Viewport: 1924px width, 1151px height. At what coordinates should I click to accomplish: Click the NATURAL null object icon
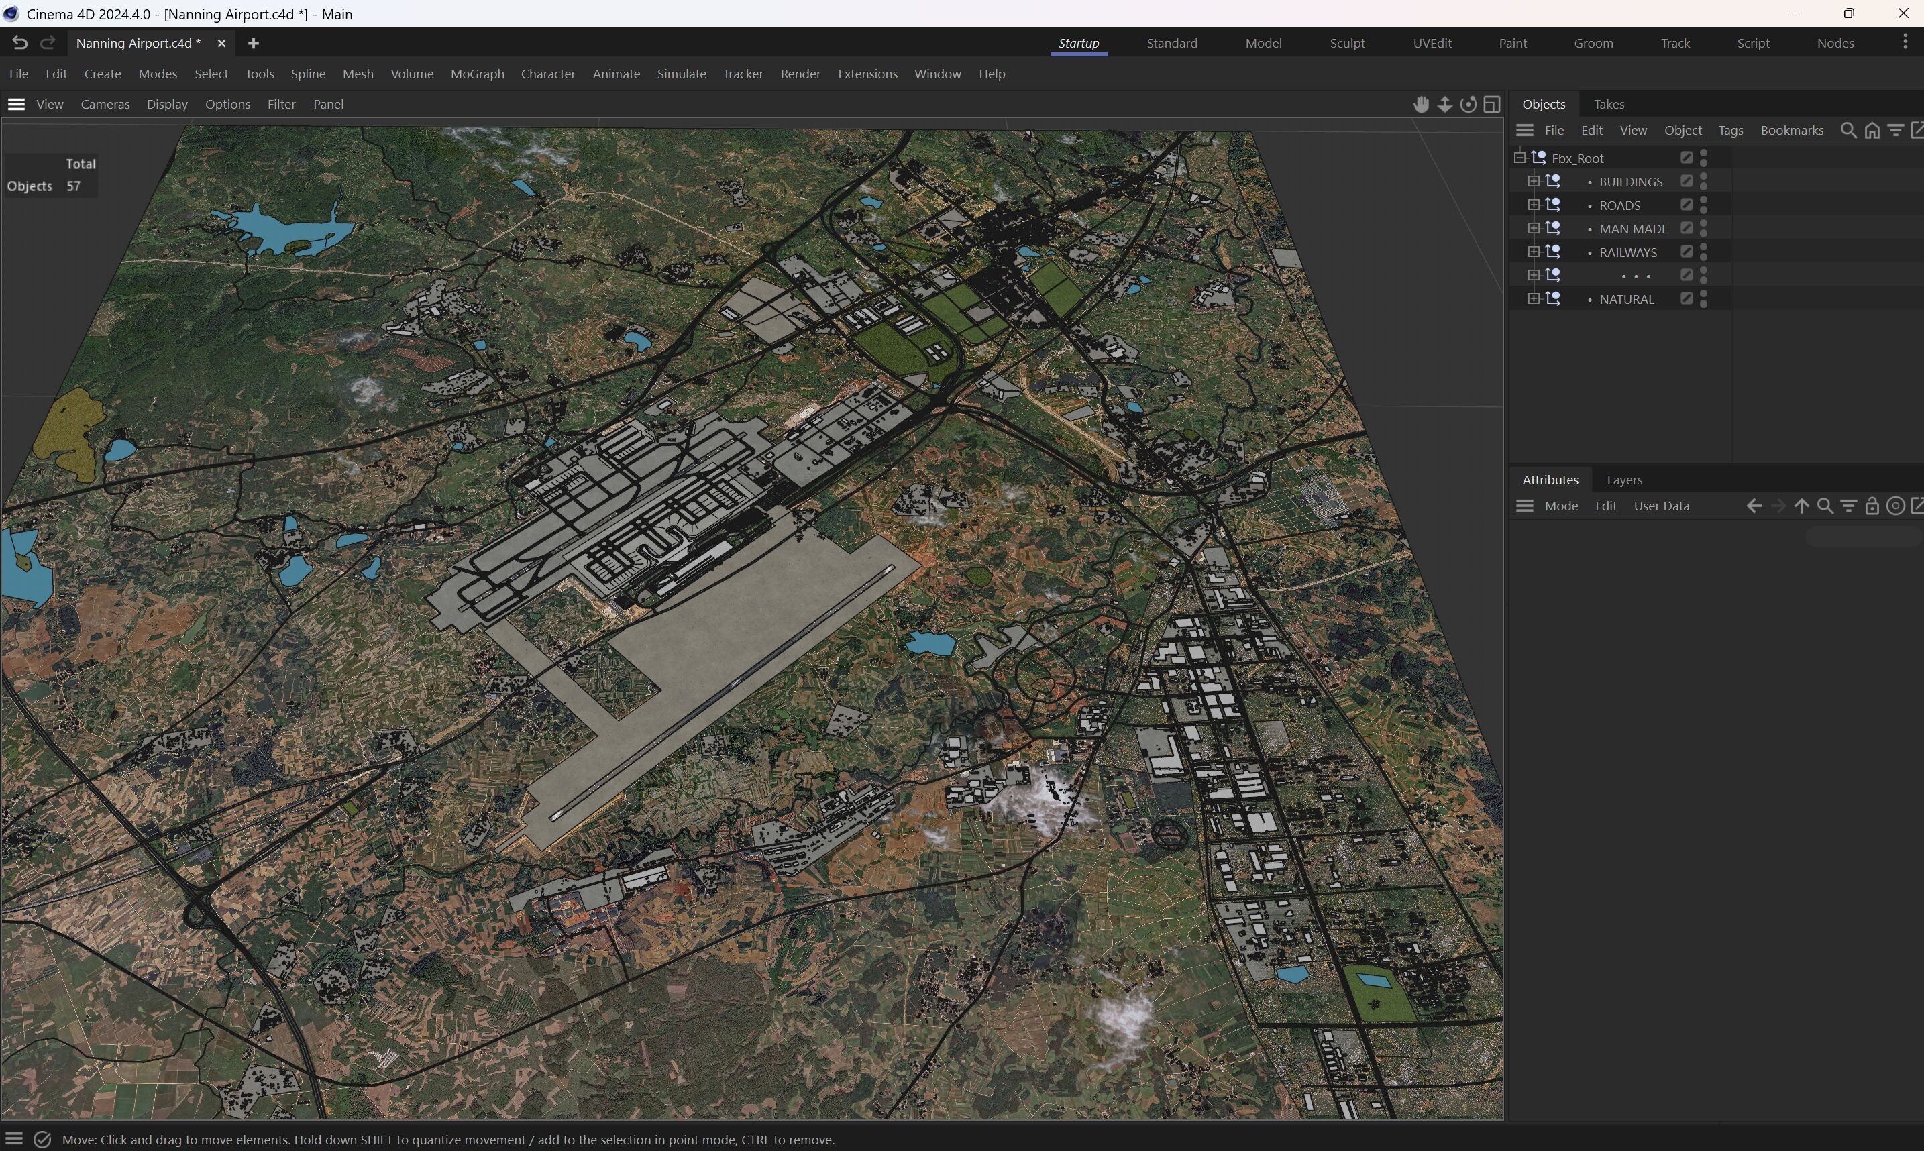(x=1553, y=298)
